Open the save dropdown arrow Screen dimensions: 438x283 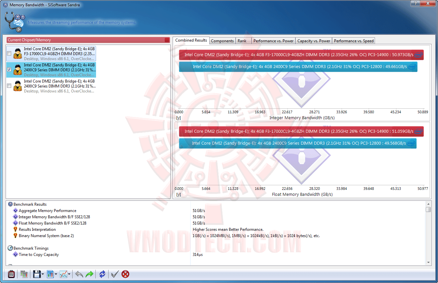pos(43,274)
